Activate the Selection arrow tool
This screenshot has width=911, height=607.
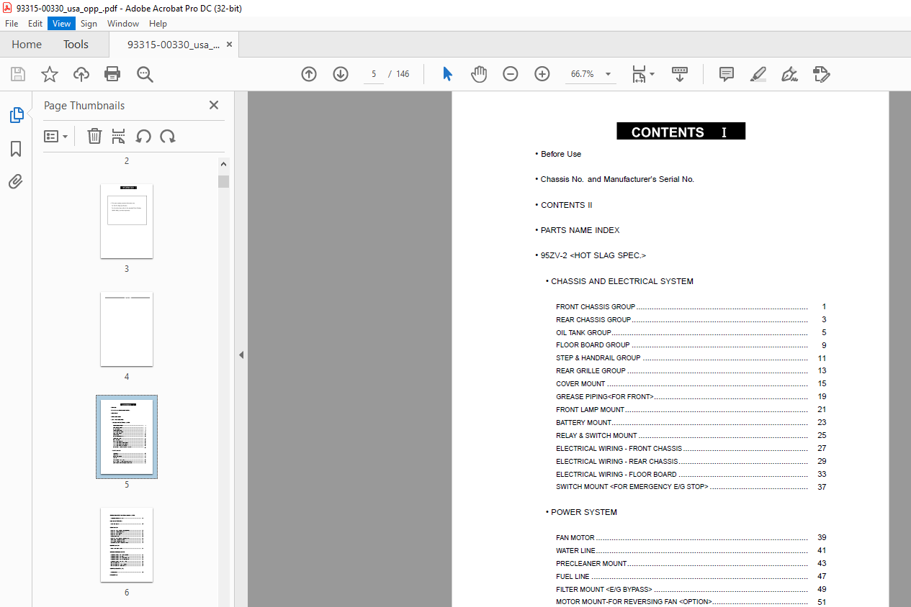pos(447,74)
